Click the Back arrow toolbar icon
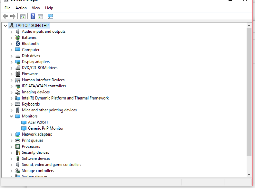Screen dimensions: 255x189 [x=5, y=16]
